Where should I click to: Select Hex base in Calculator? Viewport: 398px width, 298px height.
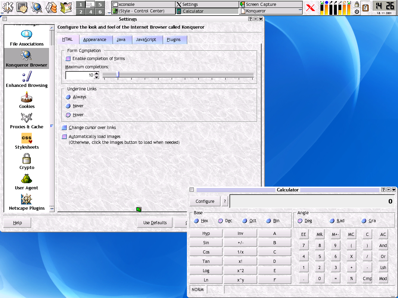click(196, 221)
